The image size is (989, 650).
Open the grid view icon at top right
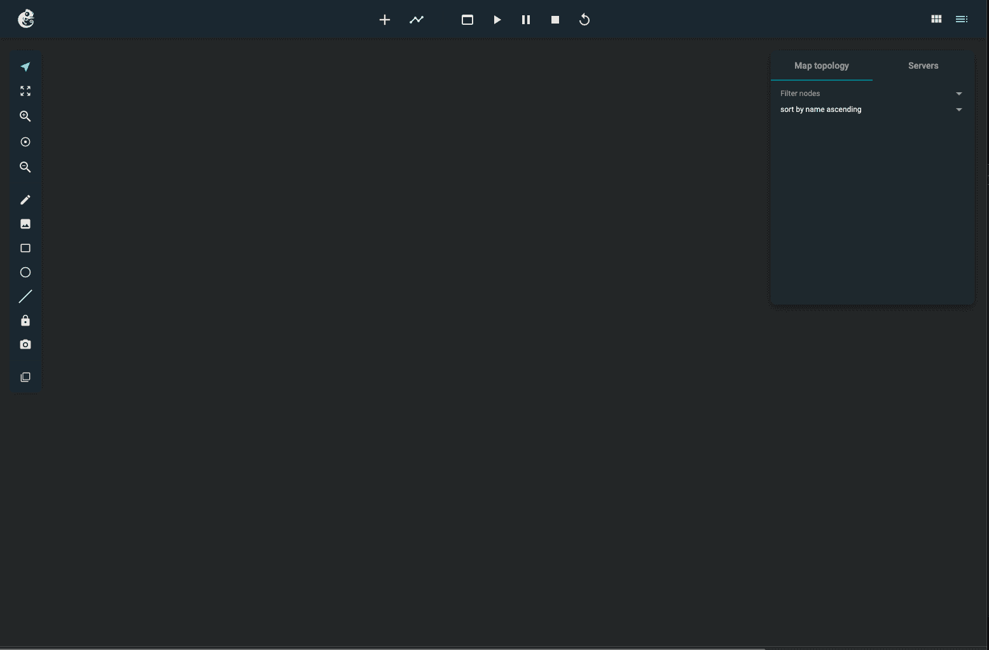[936, 19]
